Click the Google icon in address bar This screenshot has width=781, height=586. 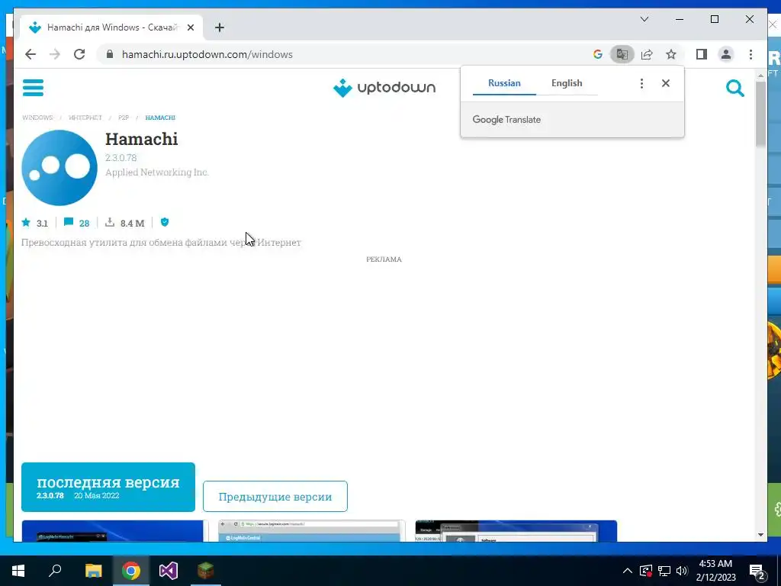pyautogui.click(x=598, y=54)
